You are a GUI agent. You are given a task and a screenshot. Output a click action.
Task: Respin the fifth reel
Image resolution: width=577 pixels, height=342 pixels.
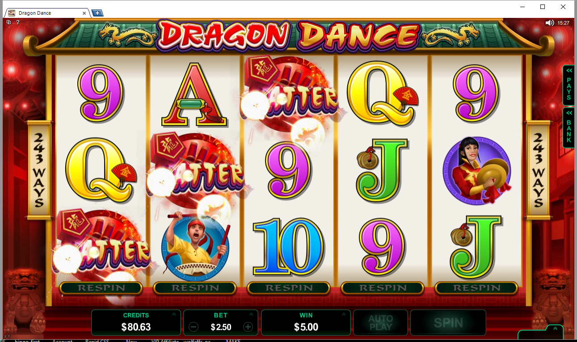coord(476,288)
